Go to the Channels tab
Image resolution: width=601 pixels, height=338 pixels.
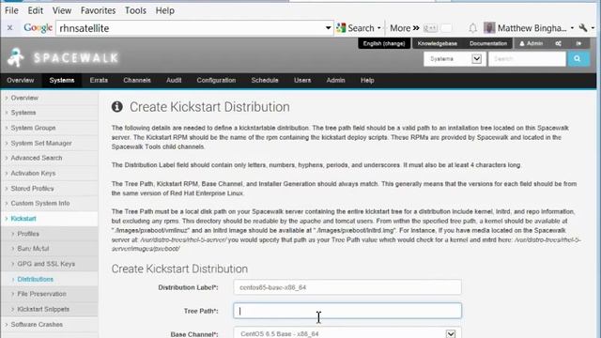pos(137,80)
